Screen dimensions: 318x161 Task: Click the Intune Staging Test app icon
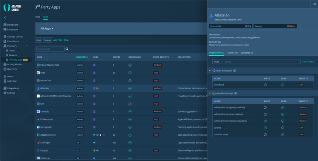pos(38,65)
